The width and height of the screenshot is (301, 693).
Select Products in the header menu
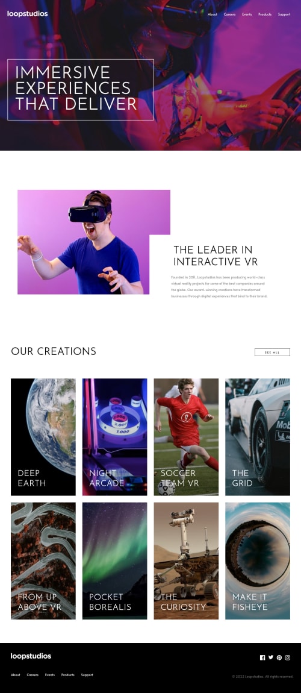[265, 14]
